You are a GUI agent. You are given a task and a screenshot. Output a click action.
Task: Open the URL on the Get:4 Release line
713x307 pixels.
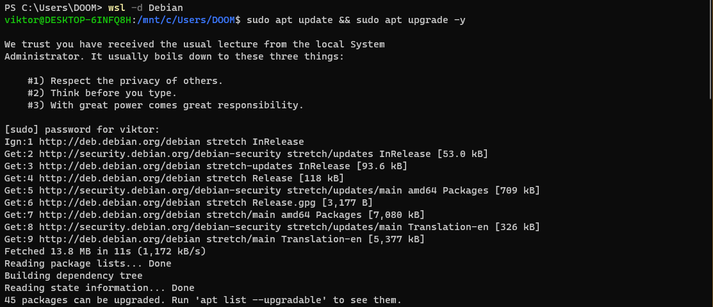coord(120,178)
